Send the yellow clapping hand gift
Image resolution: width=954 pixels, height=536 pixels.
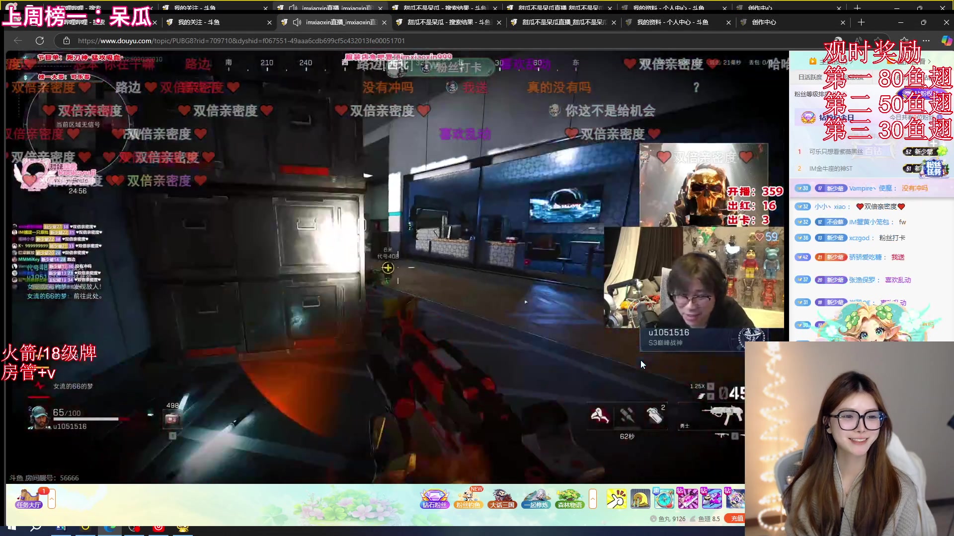[x=616, y=499]
